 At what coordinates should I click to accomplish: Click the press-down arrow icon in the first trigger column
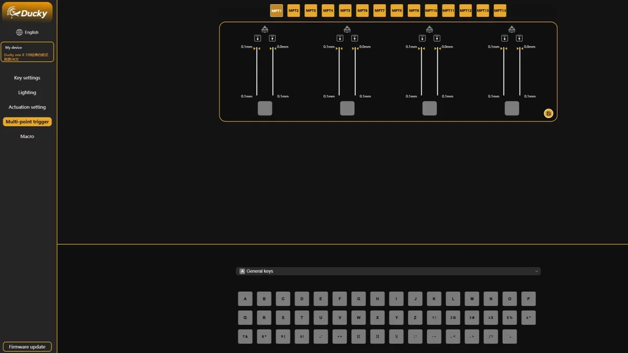pos(257,38)
